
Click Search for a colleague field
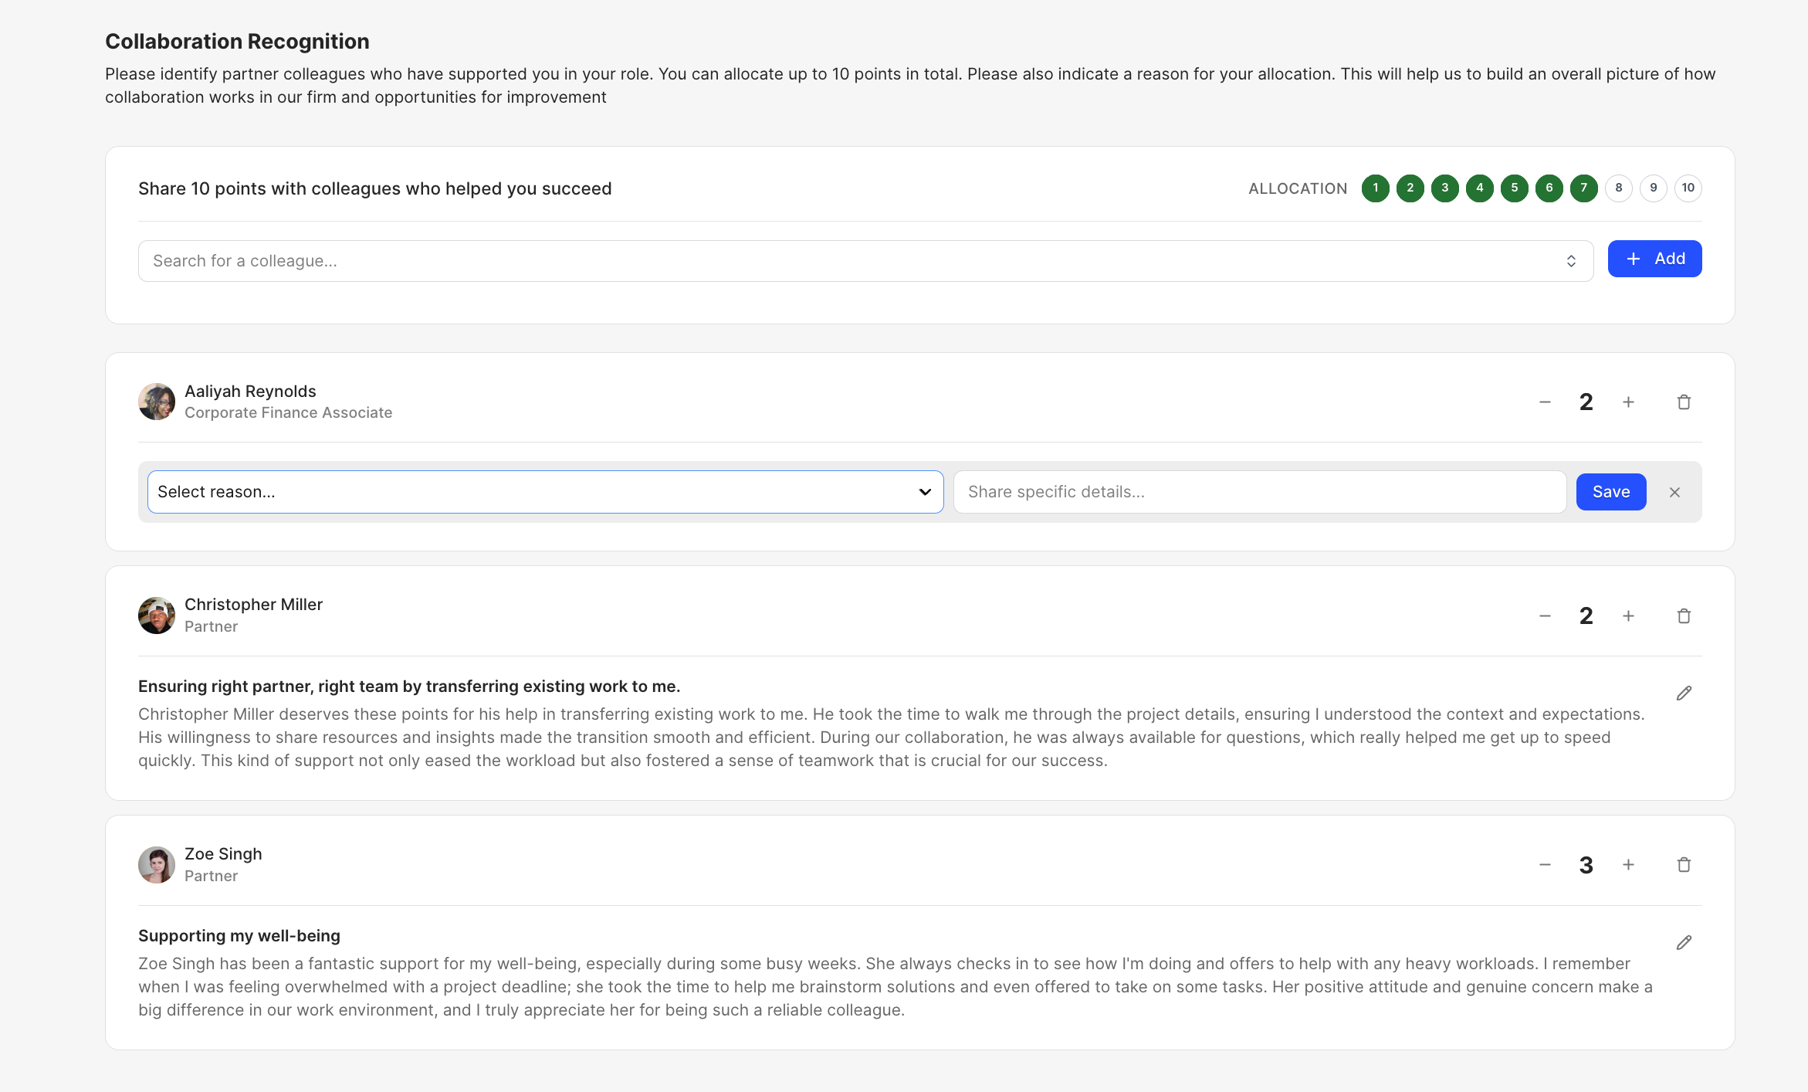(849, 261)
